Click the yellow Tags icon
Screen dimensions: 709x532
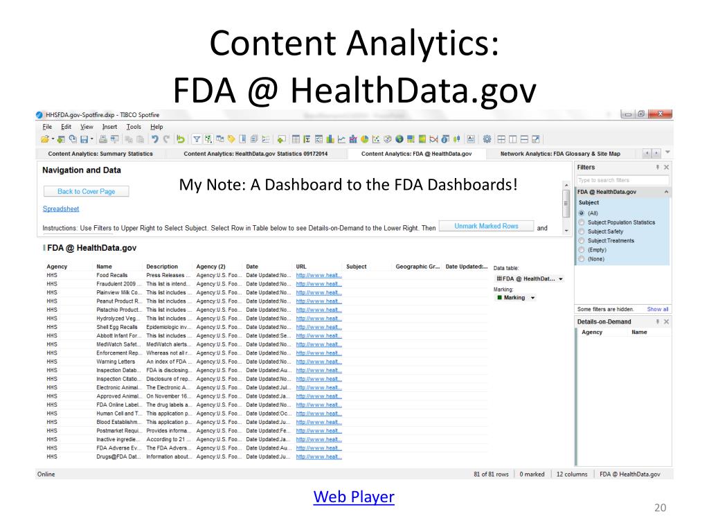click(x=231, y=139)
